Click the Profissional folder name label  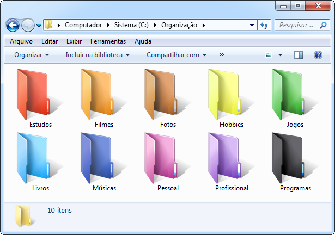point(232,188)
